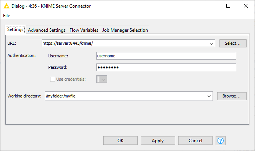Open the Job Manager Selection tab

[x=125, y=30]
